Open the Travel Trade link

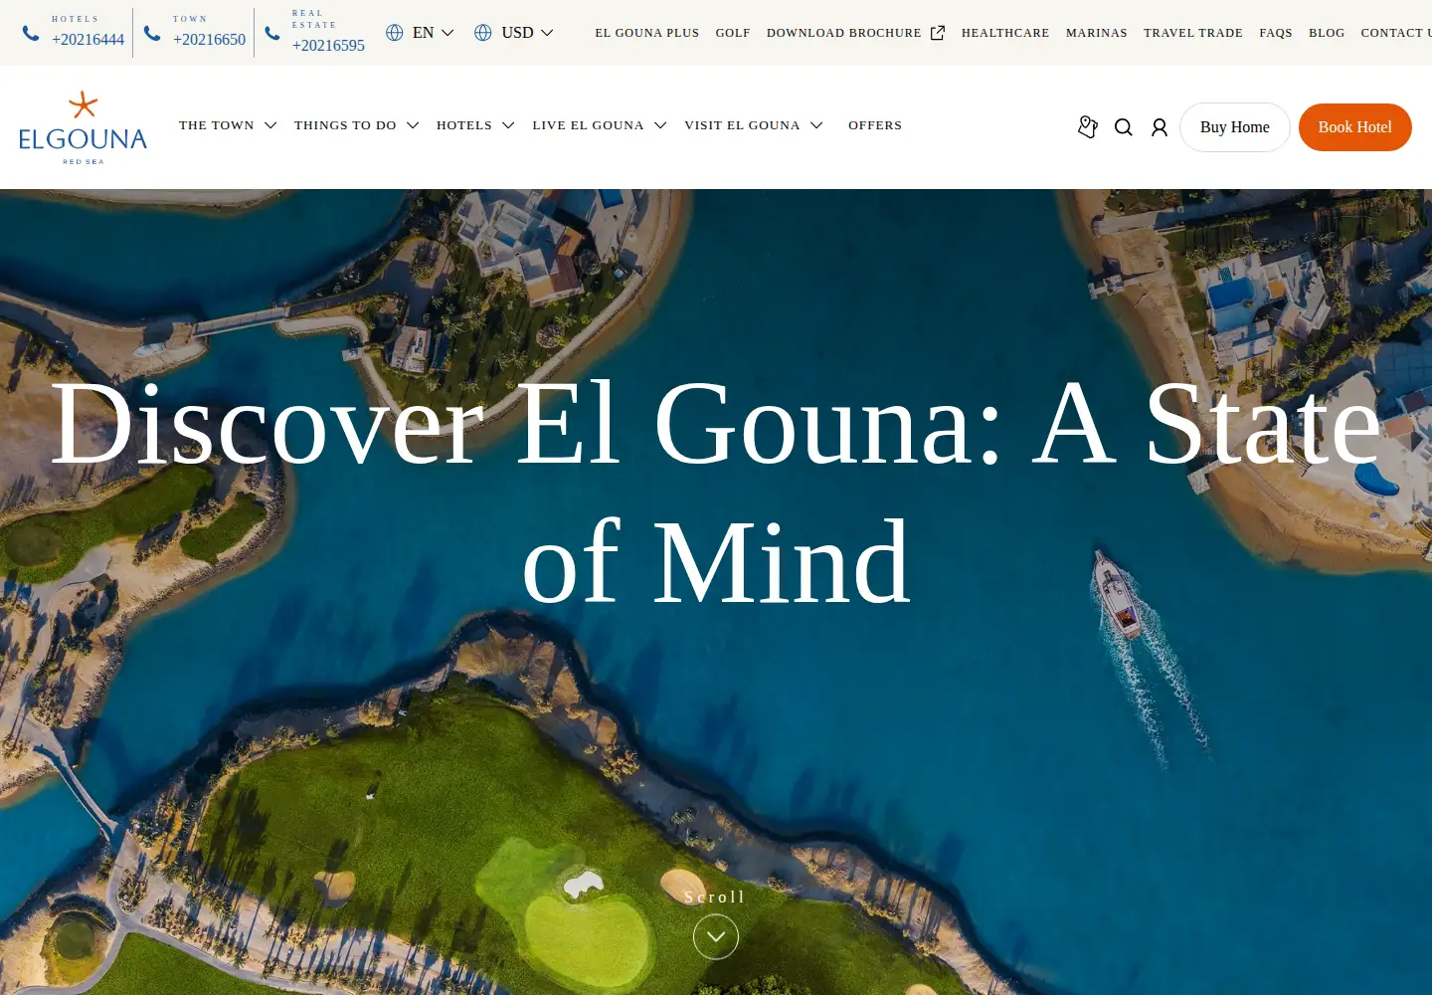[1193, 33]
